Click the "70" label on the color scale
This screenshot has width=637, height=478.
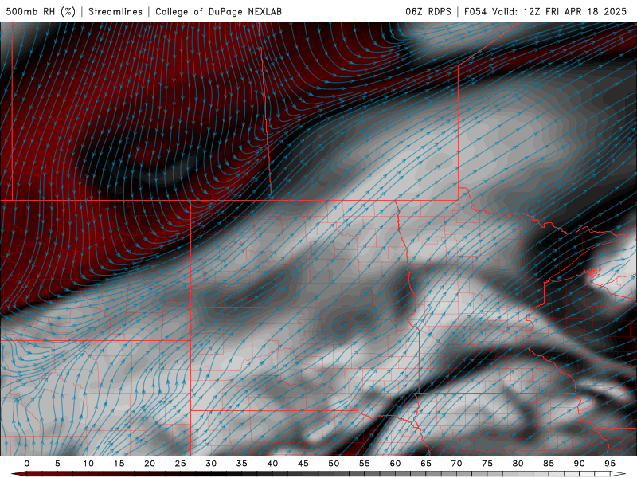456,464
